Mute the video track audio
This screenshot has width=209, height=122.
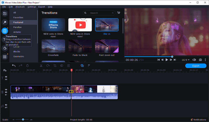tap(6, 92)
